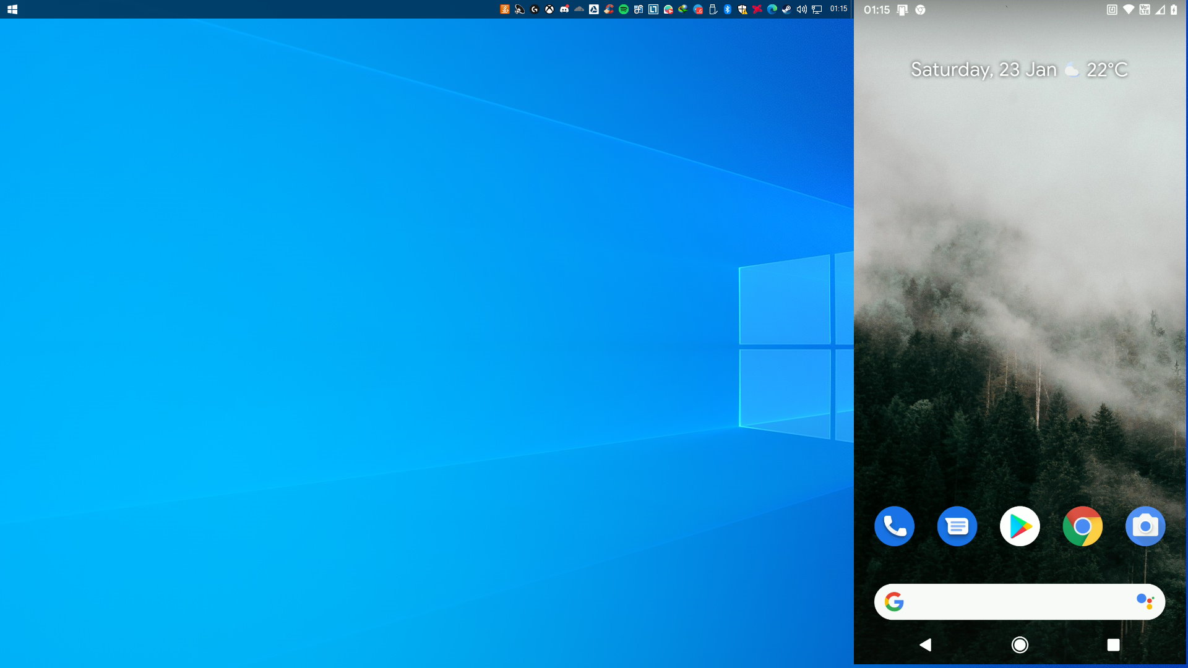Tap the Android Back navigation button
The height and width of the screenshot is (668, 1188).
pyautogui.click(x=926, y=644)
